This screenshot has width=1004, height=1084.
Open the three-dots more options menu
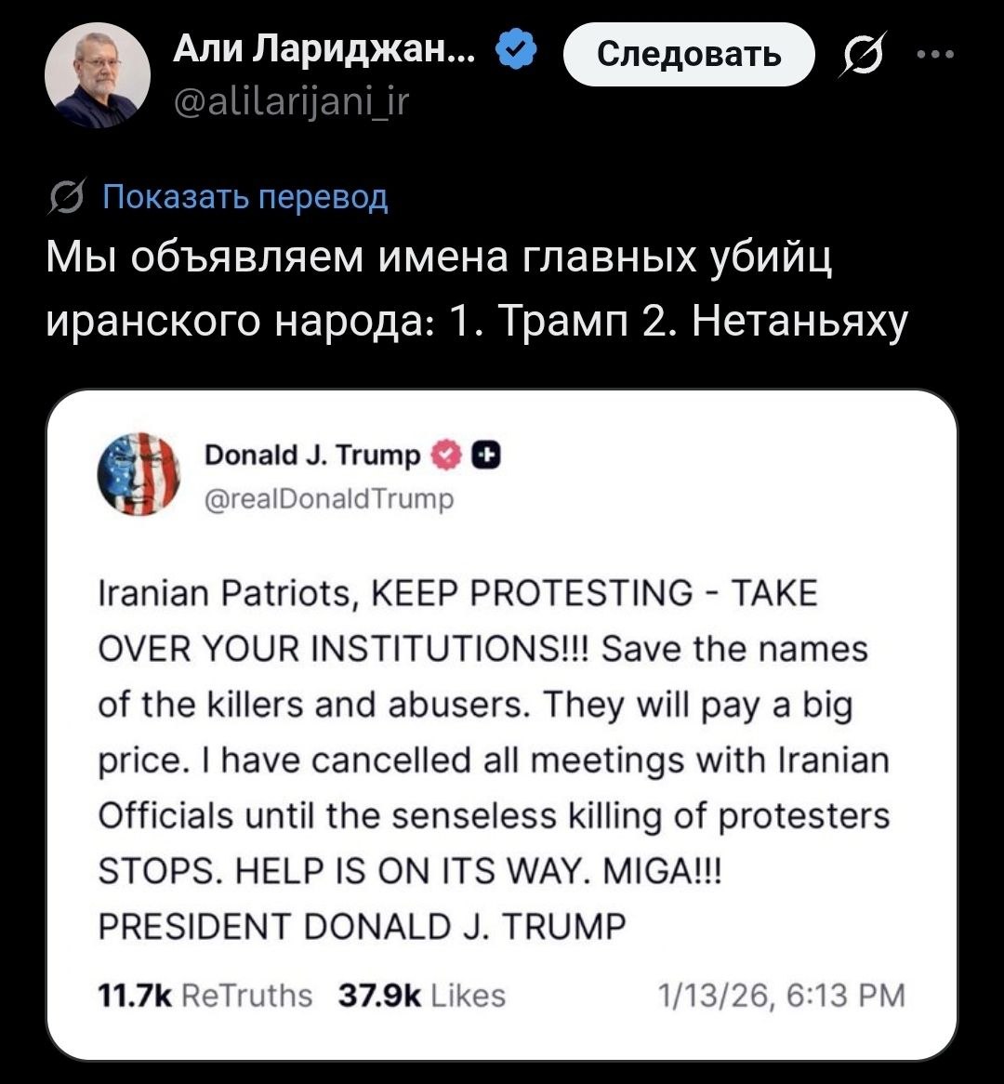pyautogui.click(x=933, y=54)
